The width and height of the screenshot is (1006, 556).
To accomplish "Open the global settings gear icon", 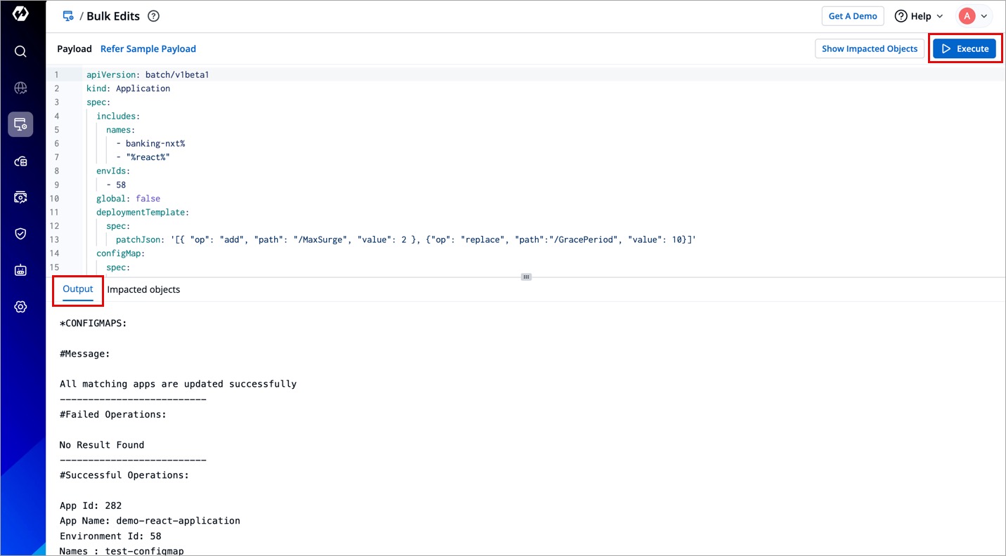I will (x=20, y=307).
